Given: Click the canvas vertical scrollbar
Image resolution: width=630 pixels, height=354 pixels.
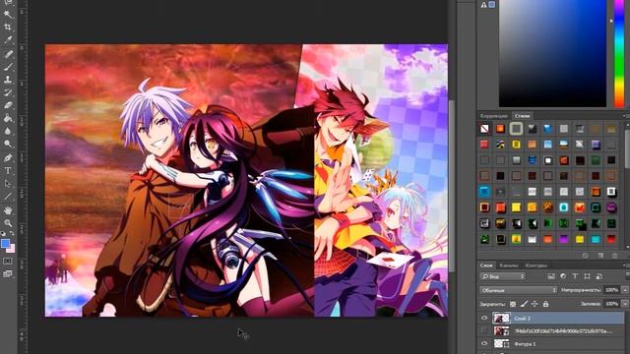Looking at the screenshot, I should click(x=452, y=185).
